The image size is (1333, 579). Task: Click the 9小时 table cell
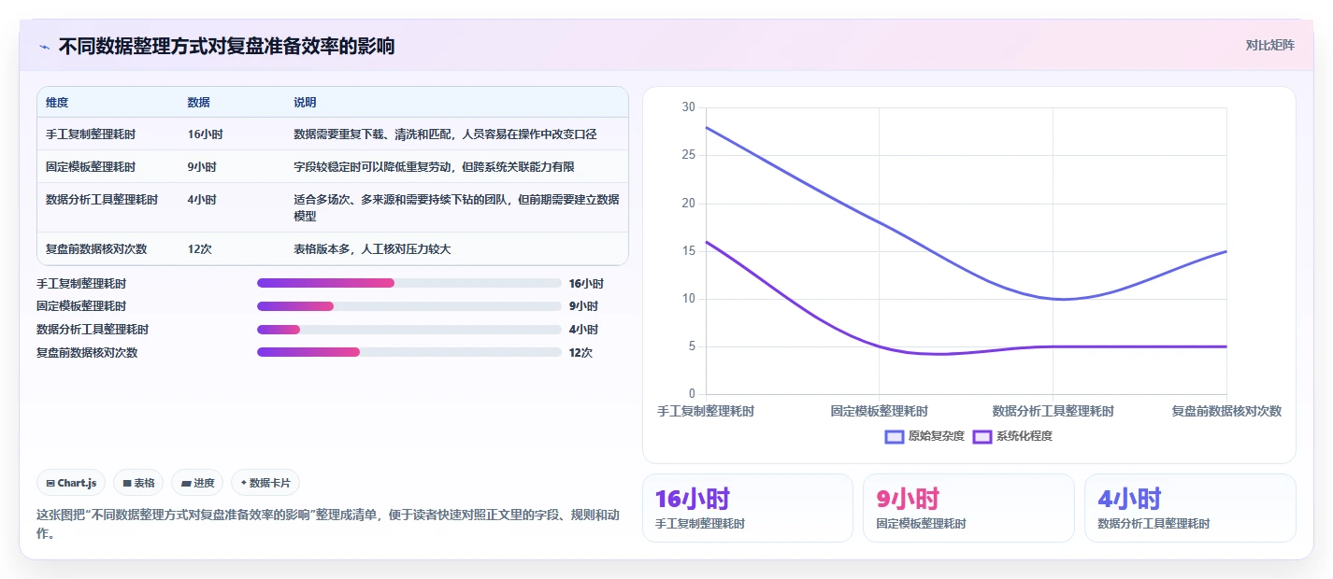pyautogui.click(x=202, y=167)
